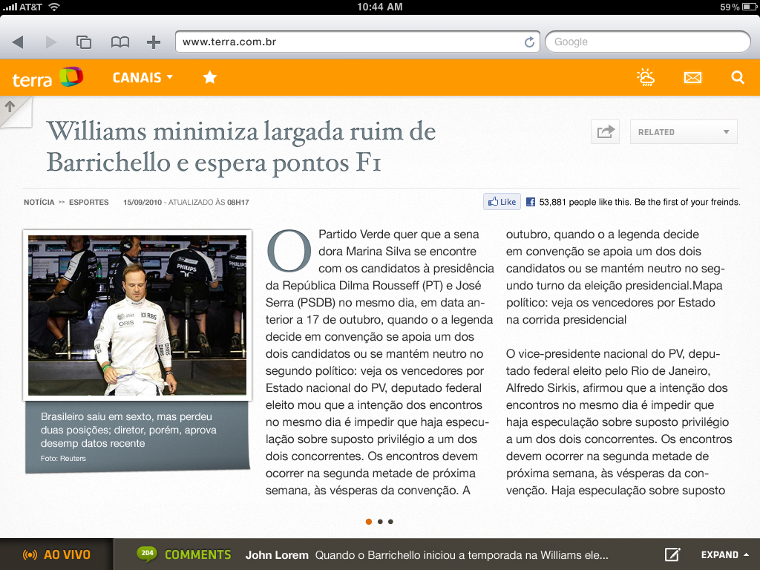760x570 pixels.
Task: Open mail envelope icon in header
Action: pos(692,77)
